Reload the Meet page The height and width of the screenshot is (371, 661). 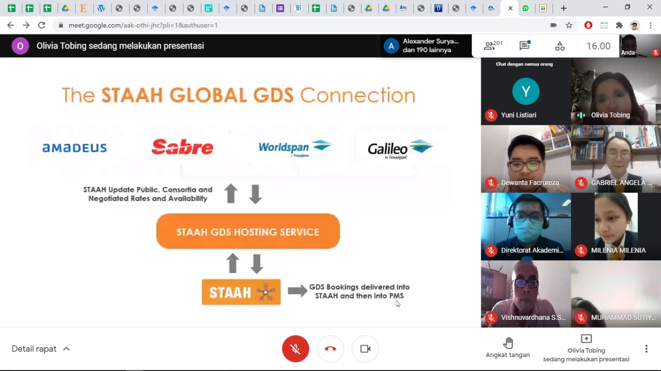42,25
